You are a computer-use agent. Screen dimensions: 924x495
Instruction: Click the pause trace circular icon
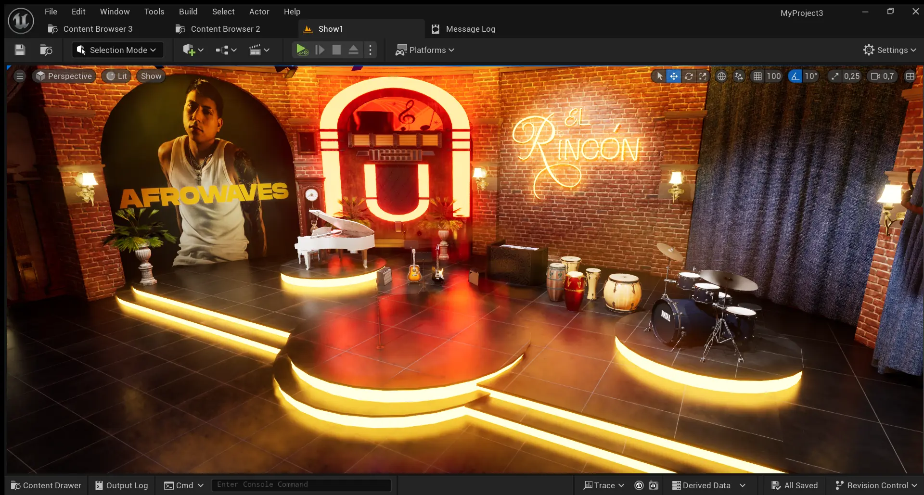pyautogui.click(x=639, y=485)
